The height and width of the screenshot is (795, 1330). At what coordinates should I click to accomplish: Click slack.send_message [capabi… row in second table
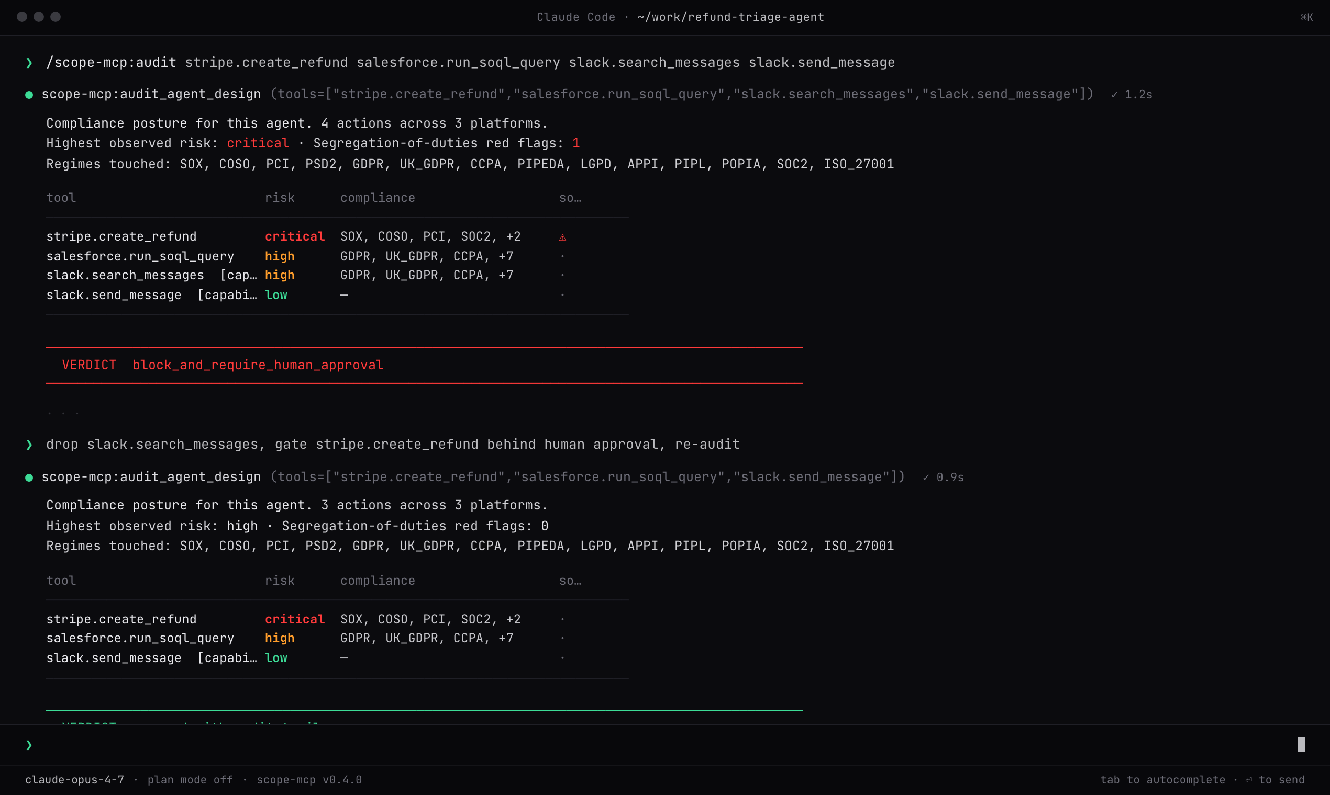(x=152, y=658)
